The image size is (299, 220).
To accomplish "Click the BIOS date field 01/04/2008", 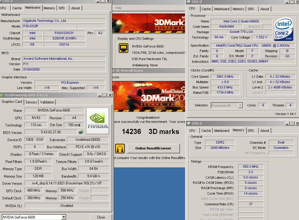I will coord(64,69).
